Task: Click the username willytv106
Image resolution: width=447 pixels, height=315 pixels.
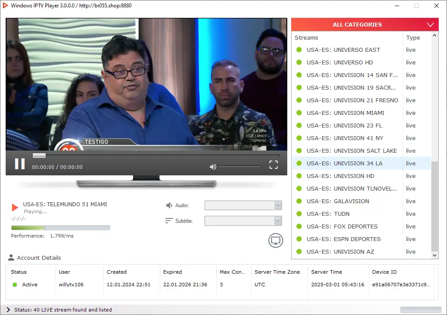Action: click(x=71, y=285)
